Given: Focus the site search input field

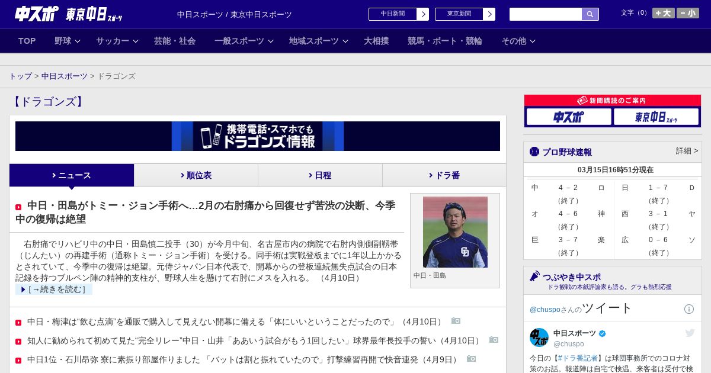Looking at the screenshot, I should coord(546,14).
